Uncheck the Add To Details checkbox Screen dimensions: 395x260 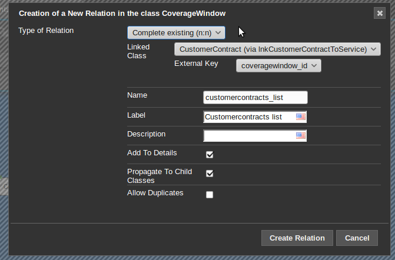(210, 155)
